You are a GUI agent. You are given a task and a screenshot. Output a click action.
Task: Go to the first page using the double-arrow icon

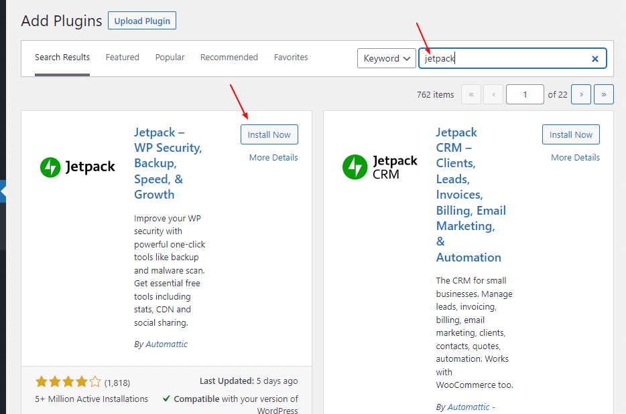(471, 94)
